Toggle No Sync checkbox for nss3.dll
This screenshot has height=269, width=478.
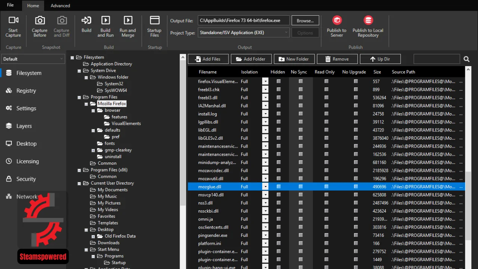[x=301, y=203]
